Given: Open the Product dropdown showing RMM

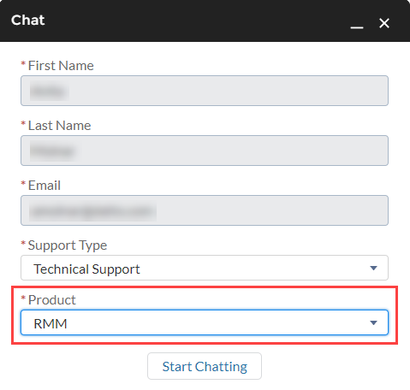Looking at the screenshot, I should click(x=205, y=322).
